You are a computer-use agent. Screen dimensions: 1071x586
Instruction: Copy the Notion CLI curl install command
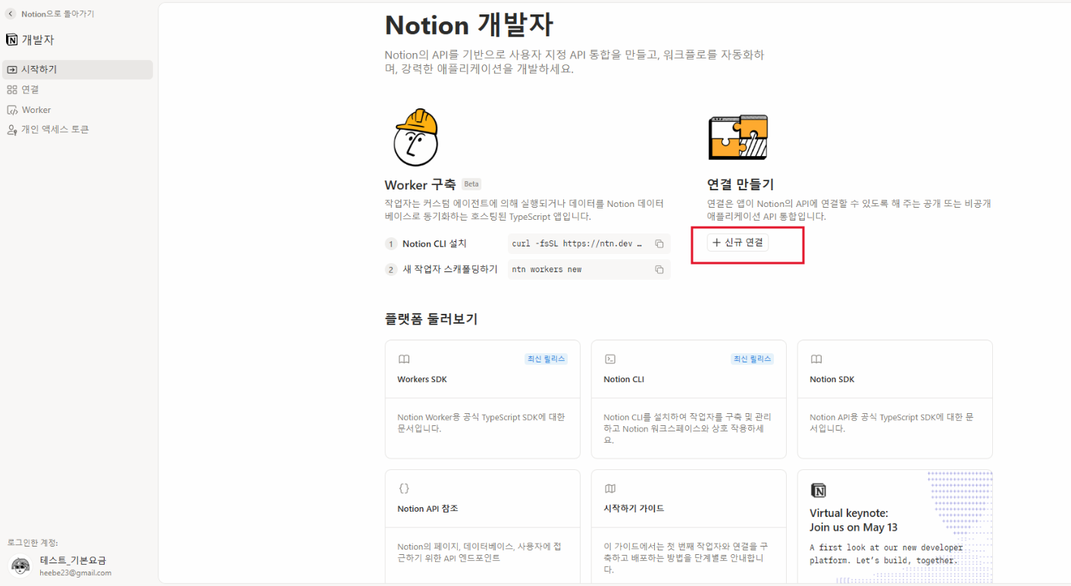[x=659, y=244]
